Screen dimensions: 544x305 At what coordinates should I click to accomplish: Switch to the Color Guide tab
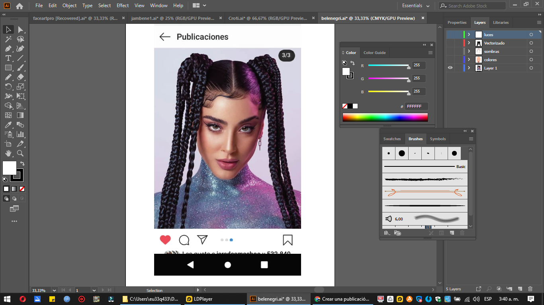(x=374, y=52)
